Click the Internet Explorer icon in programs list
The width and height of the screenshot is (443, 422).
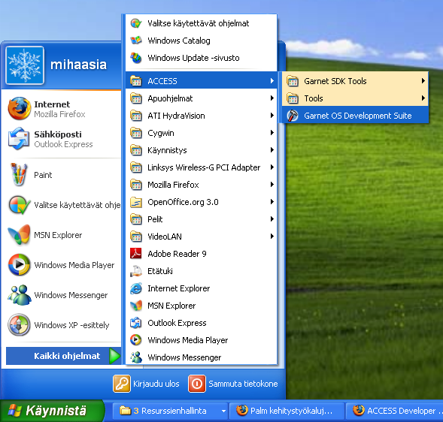coord(136,288)
